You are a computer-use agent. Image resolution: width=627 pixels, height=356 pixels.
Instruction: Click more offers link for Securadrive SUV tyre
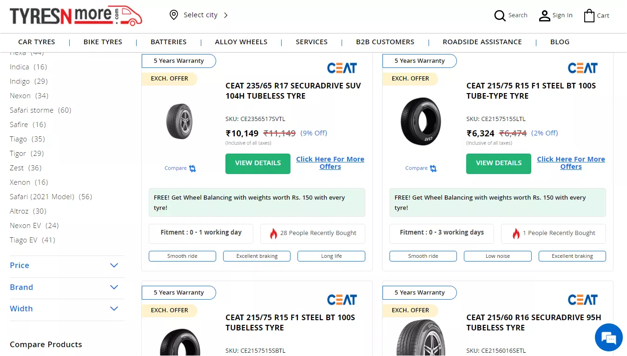pos(330,163)
